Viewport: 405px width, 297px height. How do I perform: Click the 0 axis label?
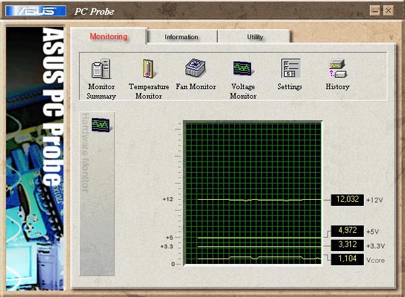pos(173,264)
